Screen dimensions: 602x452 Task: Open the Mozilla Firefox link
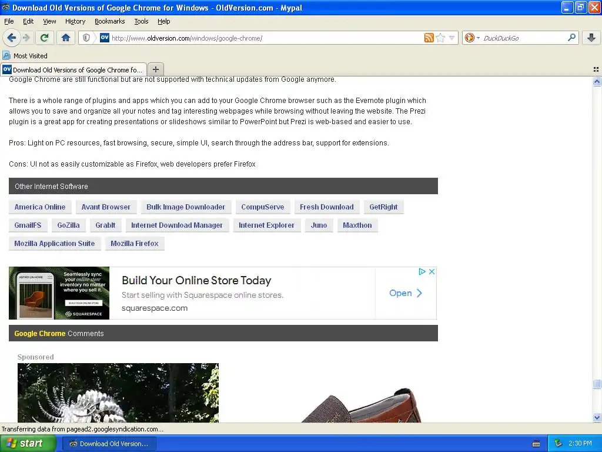coord(135,244)
